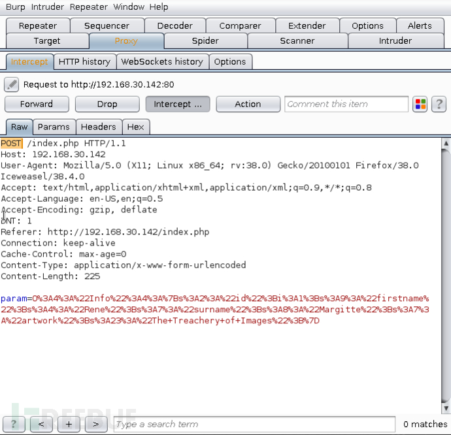
Task: Click the Connection: keep-alive line
Action: click(x=58, y=243)
